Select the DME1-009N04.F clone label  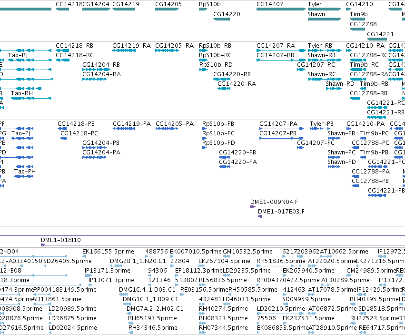click(x=274, y=202)
